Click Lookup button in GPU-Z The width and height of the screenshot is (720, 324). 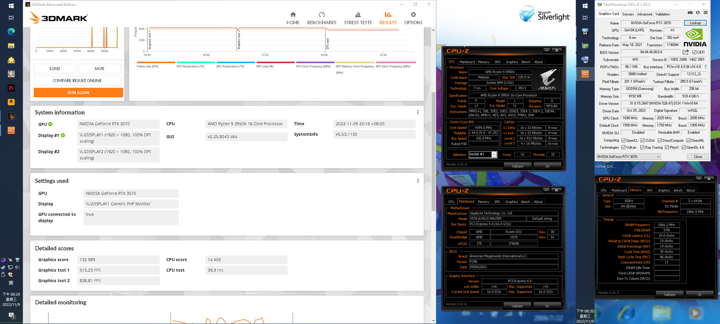click(x=695, y=23)
